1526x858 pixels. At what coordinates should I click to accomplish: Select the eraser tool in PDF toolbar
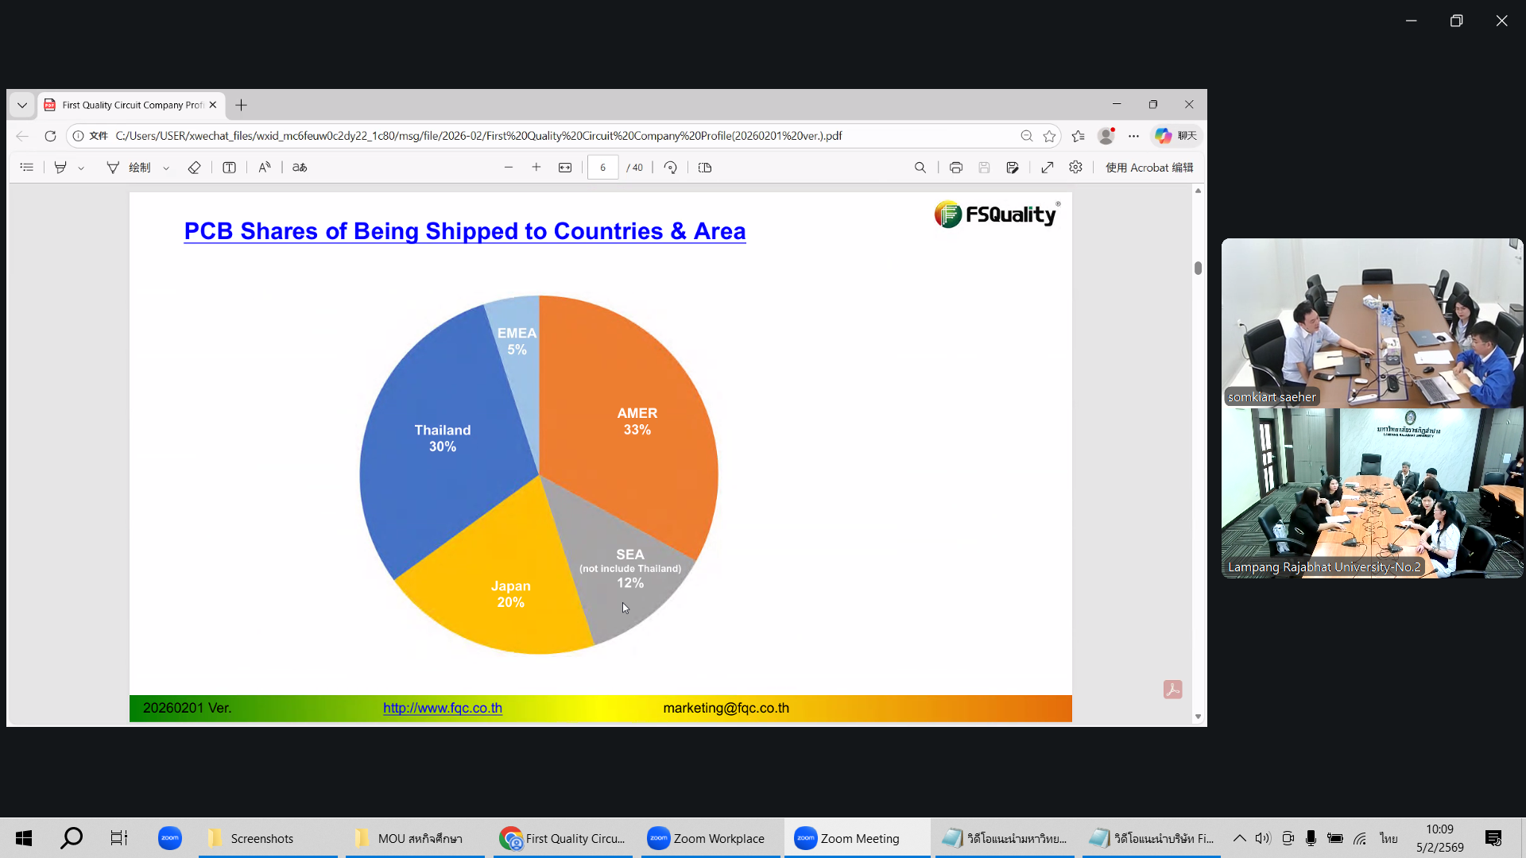coord(194,168)
